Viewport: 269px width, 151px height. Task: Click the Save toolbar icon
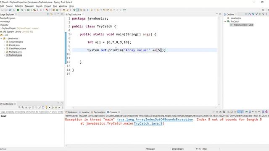click(x=2, y=10)
